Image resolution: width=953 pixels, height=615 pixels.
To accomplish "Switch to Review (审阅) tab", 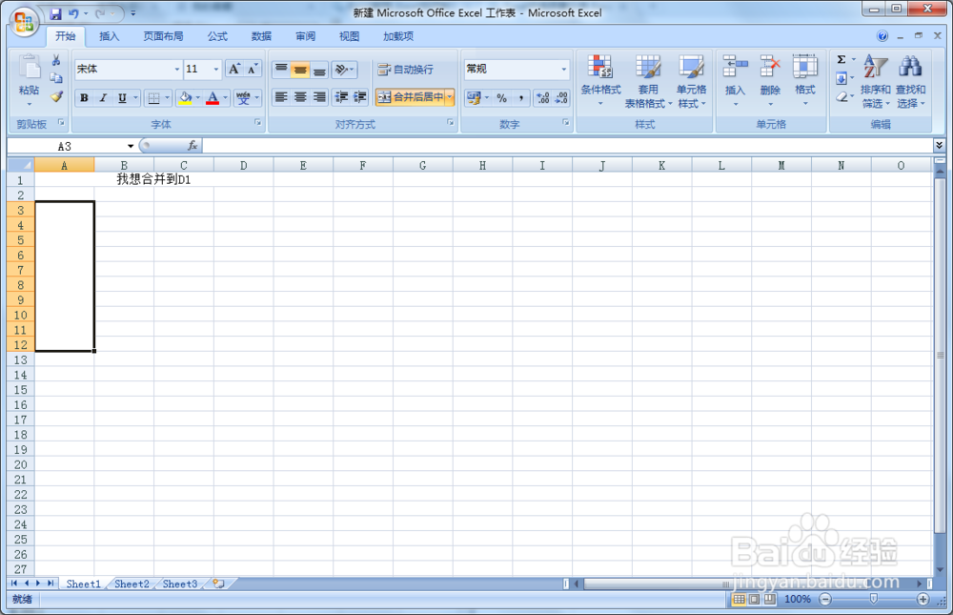I will point(305,36).
